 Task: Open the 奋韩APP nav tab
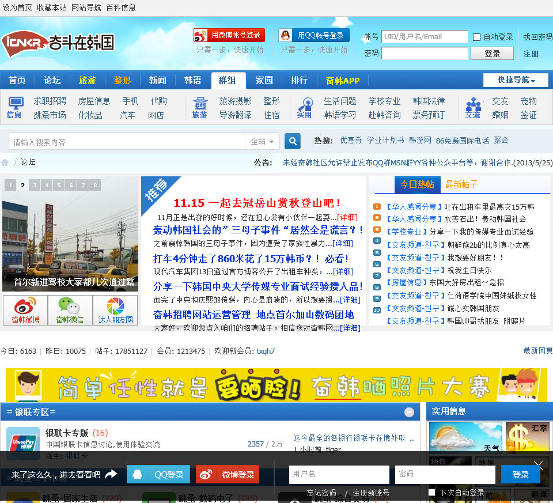[342, 81]
